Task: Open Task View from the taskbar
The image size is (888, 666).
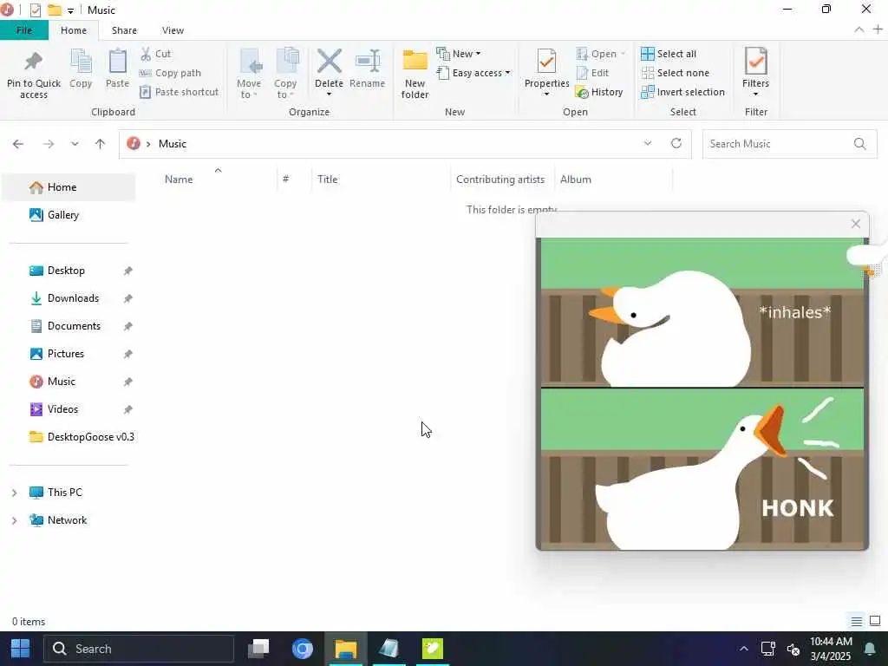Action: point(258,649)
